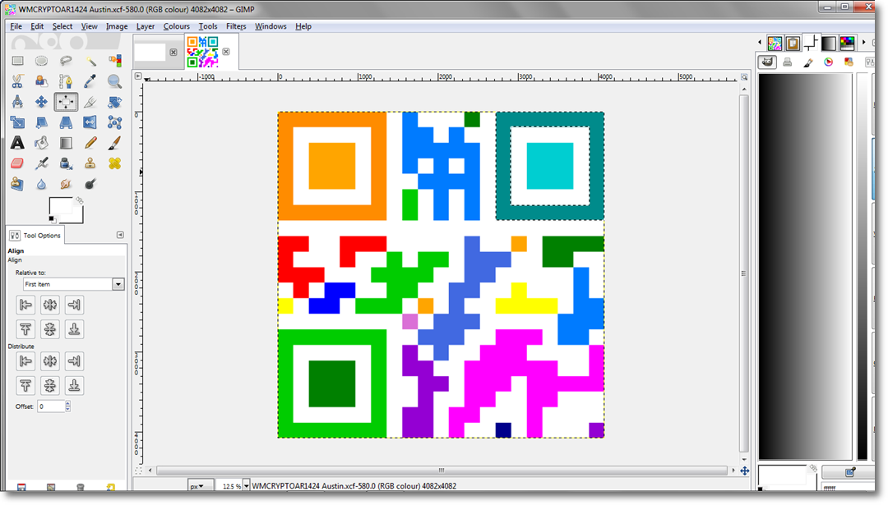Viewport: 888px width, 505px height.
Task: Select the Blur/Sharpen droplet tool
Action: point(41,184)
